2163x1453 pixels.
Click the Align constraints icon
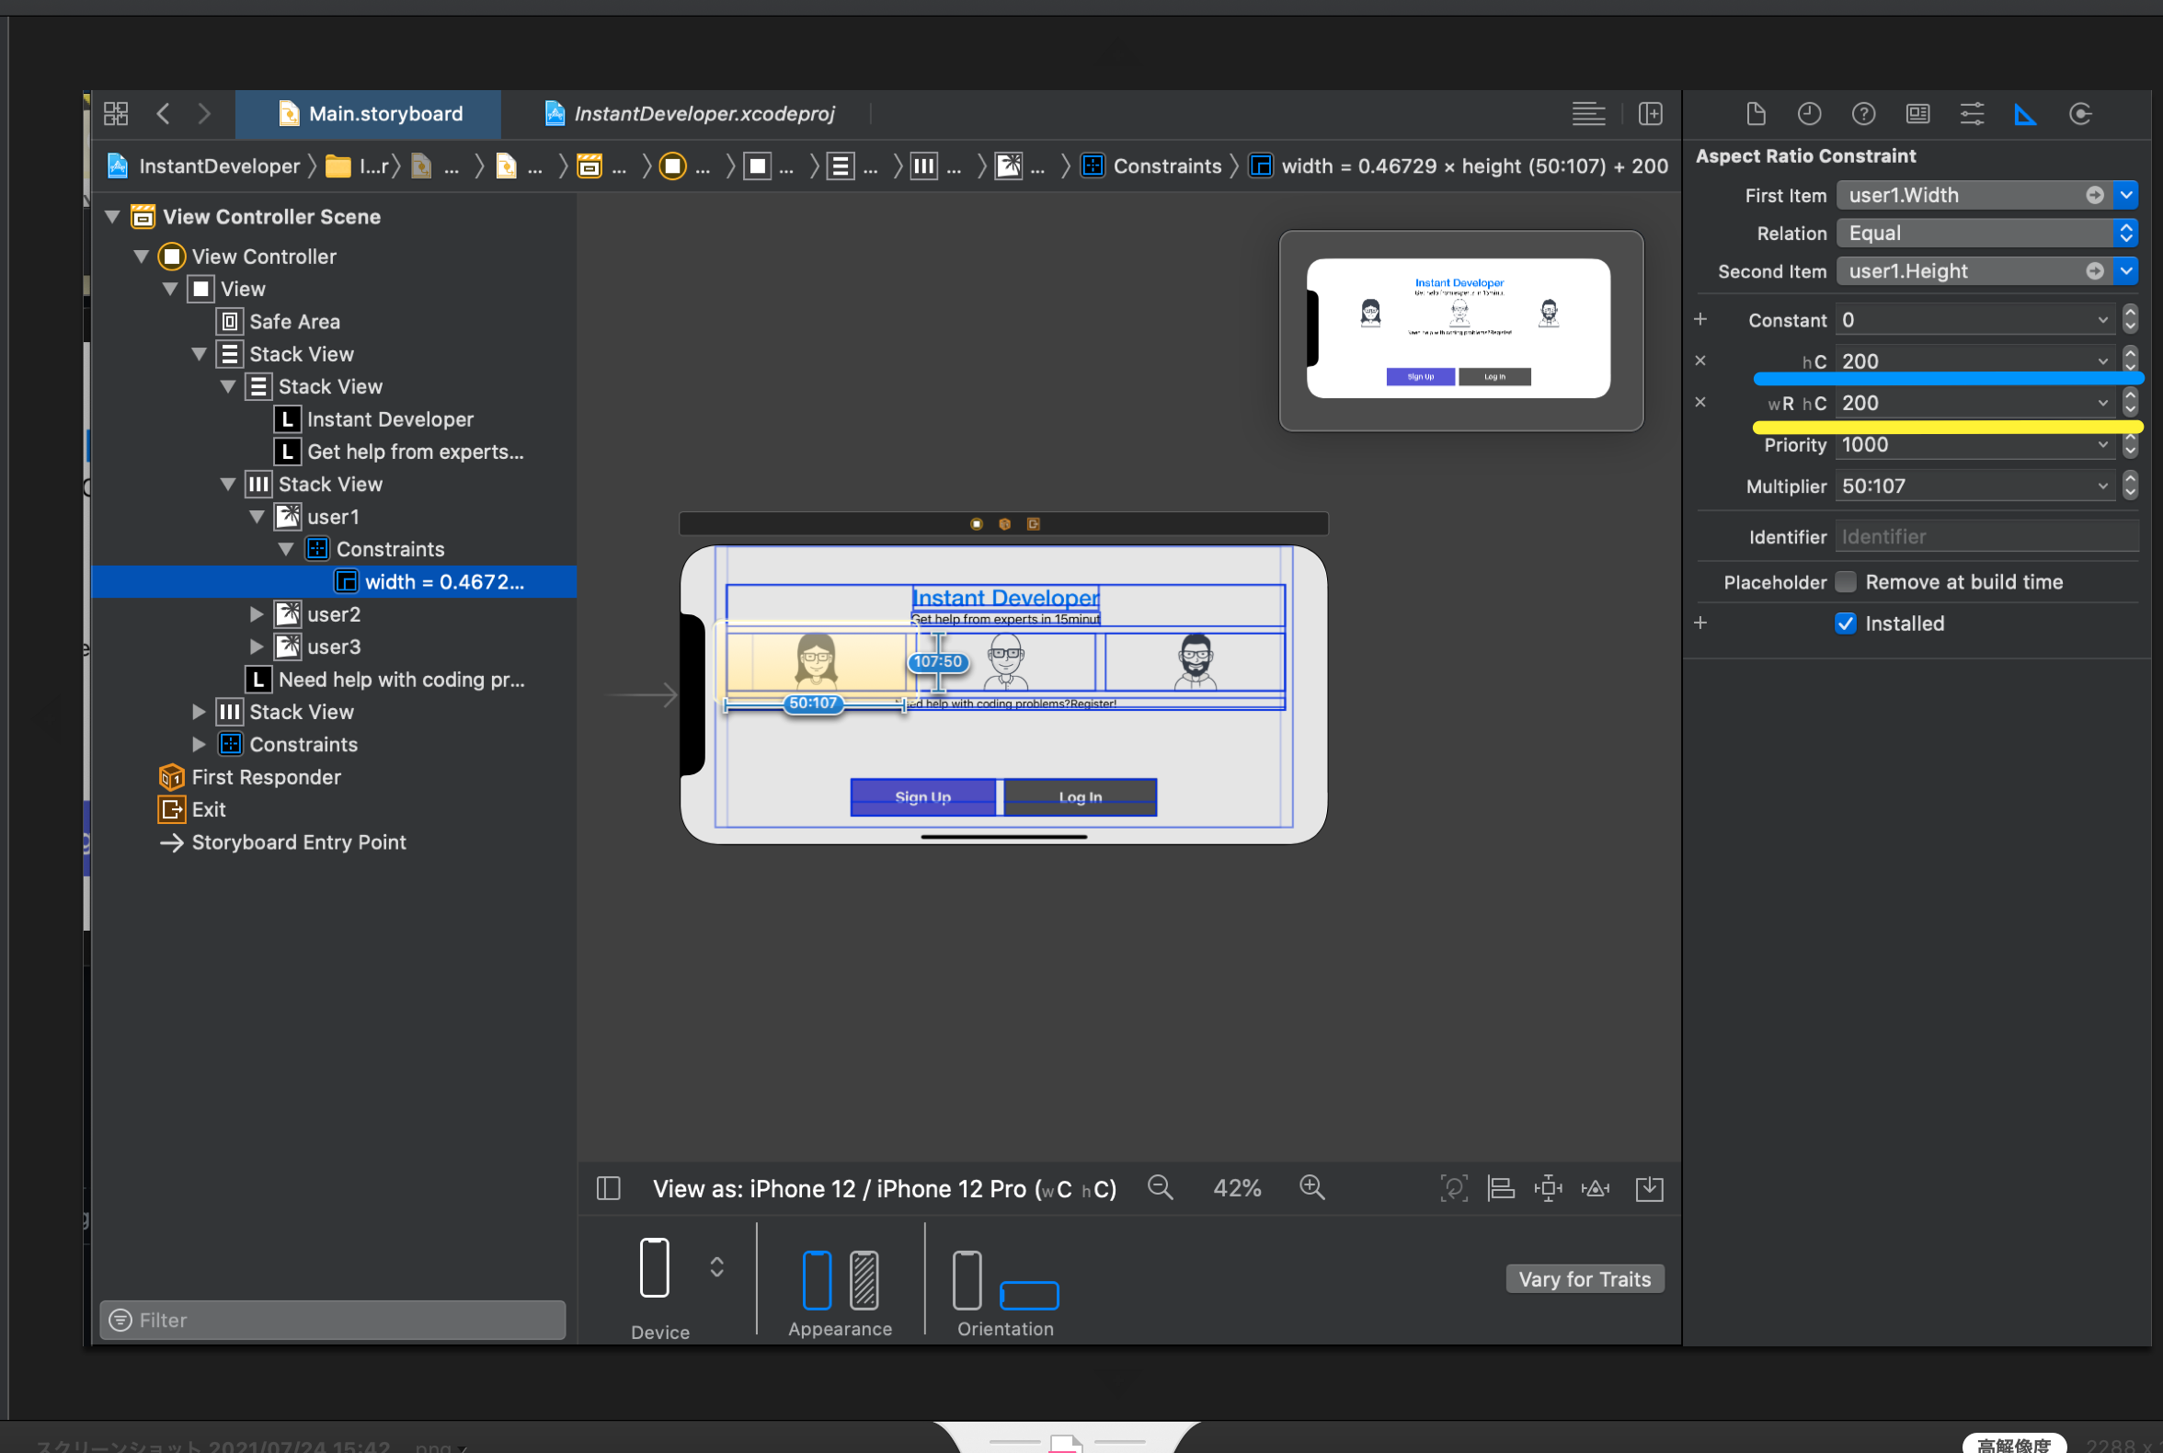coord(1500,1187)
